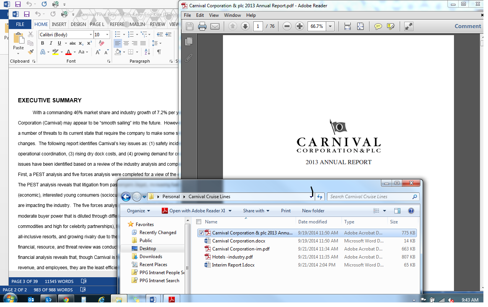Apply the yellow text highlight color
Screen dimensions: 488x307
tap(55, 52)
